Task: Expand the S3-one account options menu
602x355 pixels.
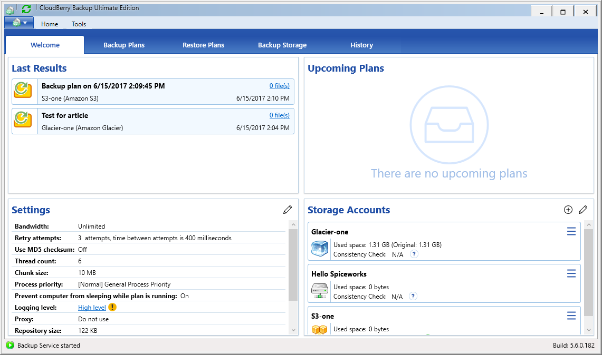Action: coord(571,315)
